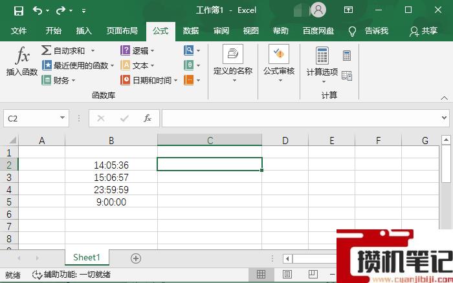Expand the 定义的名称 group
Image resolution: width=453 pixels, height=283 pixels.
(x=233, y=63)
